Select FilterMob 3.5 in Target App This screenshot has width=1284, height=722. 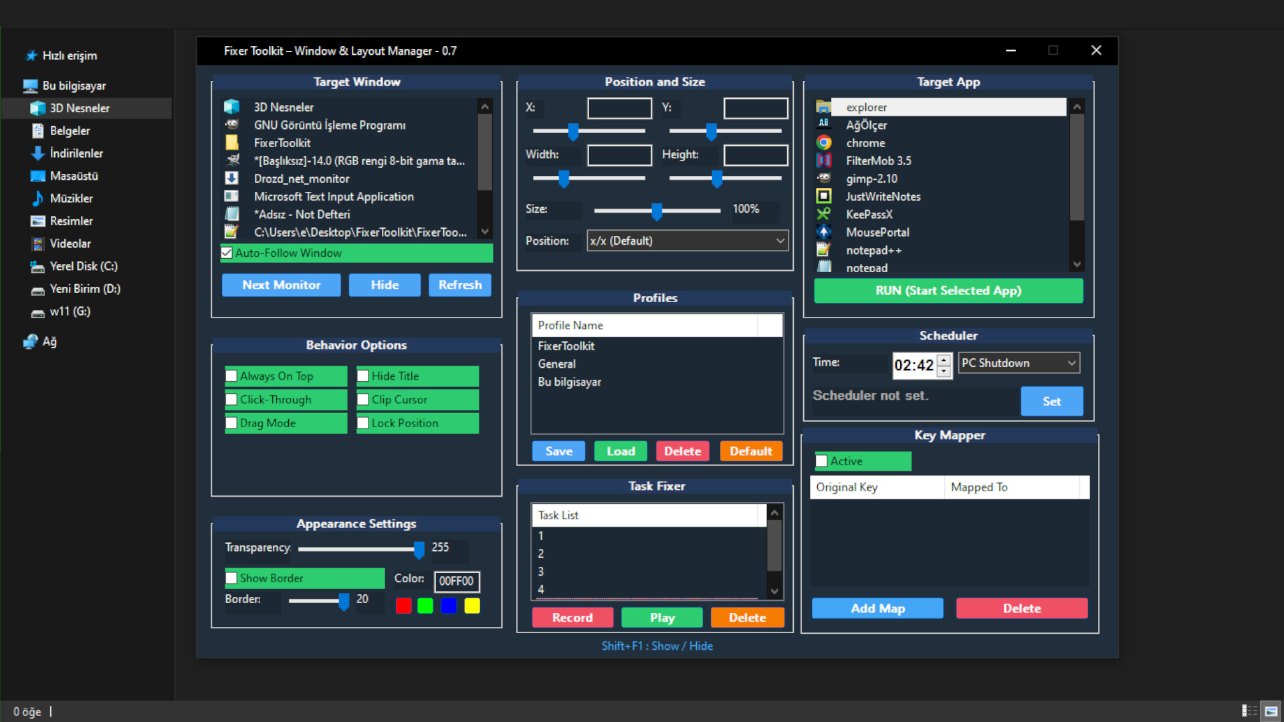(878, 160)
